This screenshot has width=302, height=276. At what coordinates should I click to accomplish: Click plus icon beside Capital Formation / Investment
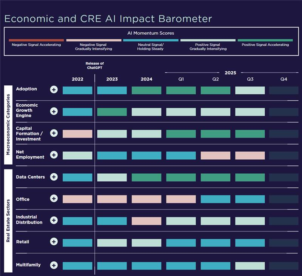coord(54,133)
